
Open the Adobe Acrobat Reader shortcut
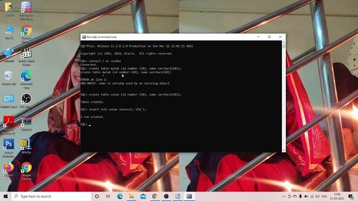pos(9,125)
